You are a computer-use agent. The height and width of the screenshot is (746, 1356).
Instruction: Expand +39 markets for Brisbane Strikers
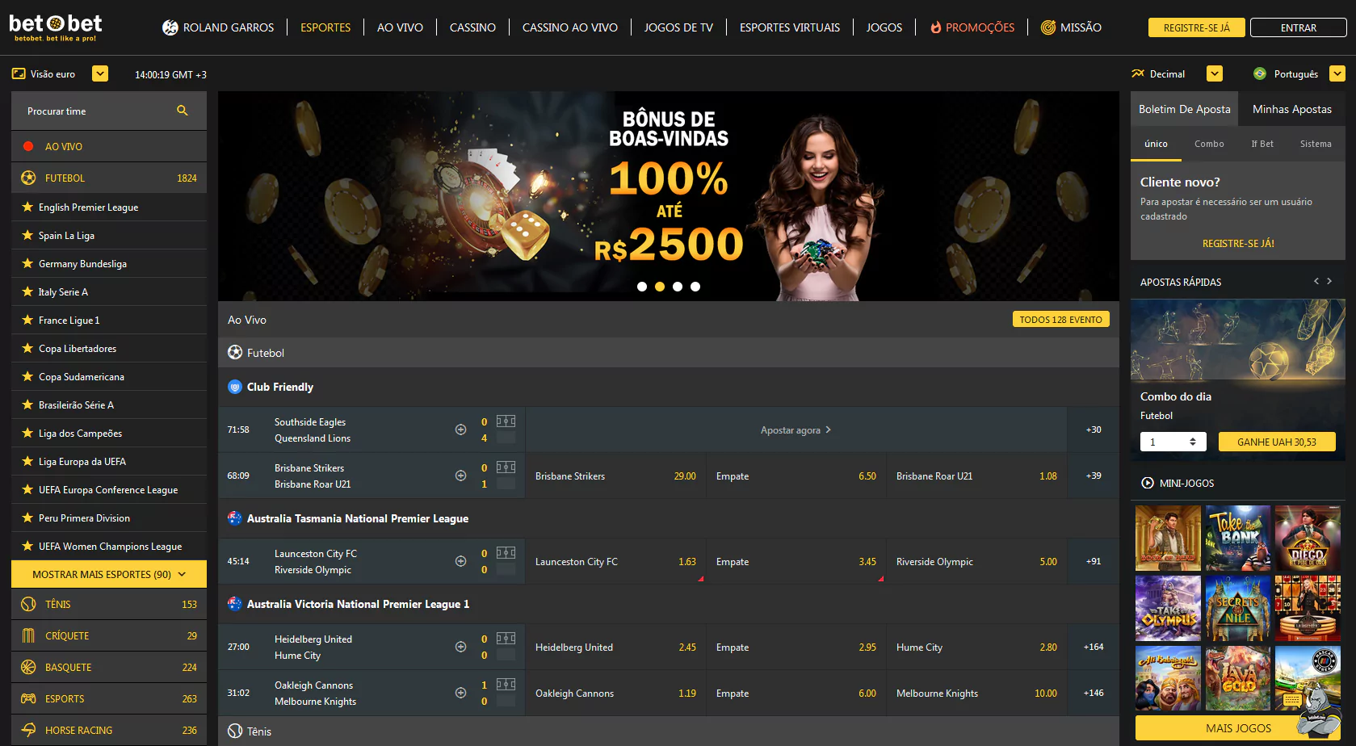pyautogui.click(x=1094, y=476)
